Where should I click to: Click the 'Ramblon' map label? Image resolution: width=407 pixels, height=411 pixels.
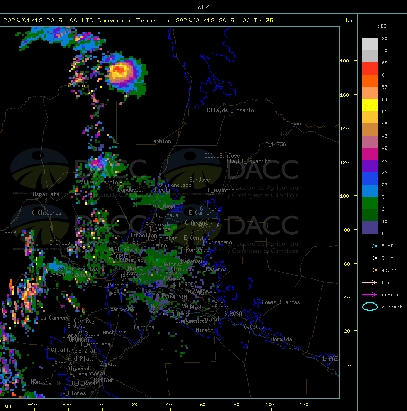[160, 141]
